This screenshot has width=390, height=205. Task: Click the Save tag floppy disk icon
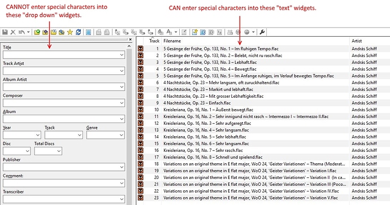[x=5, y=32]
